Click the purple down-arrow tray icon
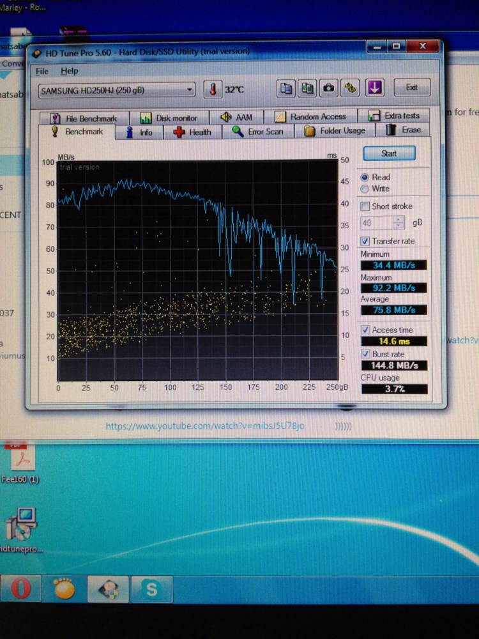Screen dimensions: 479x639 374,88
